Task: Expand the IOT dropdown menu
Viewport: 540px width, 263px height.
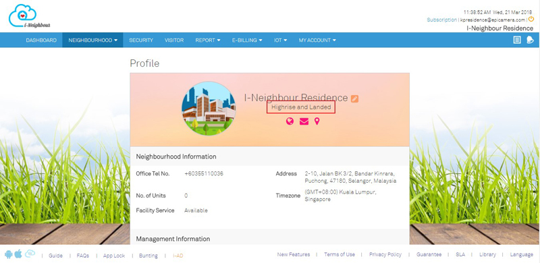Action: click(x=280, y=40)
